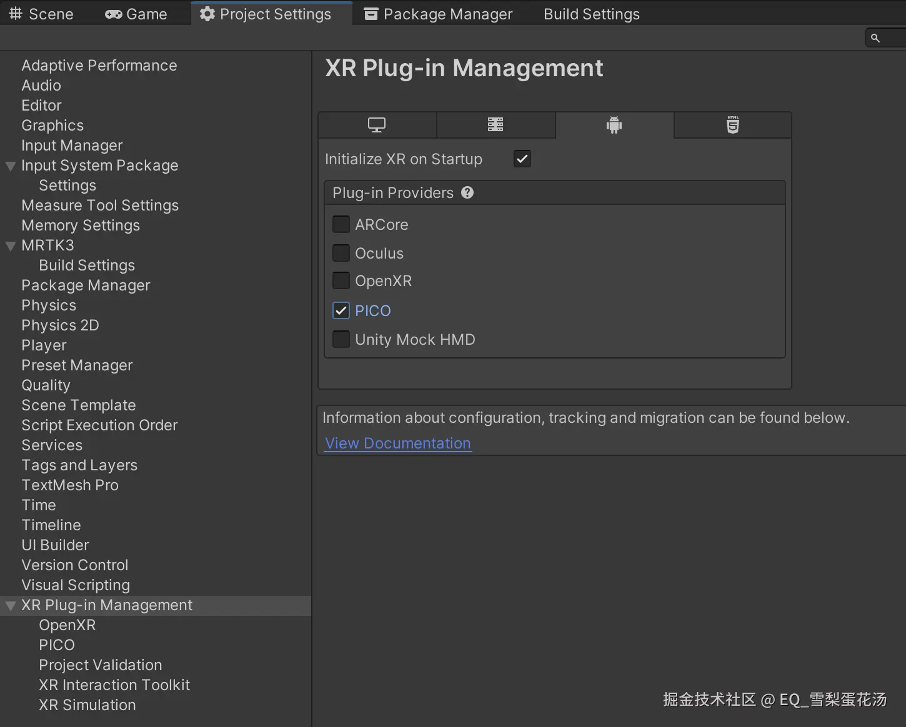Enable the Oculus provider checkbox
Image resolution: width=906 pixels, height=727 pixels.
[341, 252]
